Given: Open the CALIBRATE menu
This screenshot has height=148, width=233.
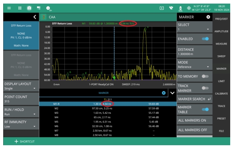Looking at the screenshot, I should (x=221, y=93).
